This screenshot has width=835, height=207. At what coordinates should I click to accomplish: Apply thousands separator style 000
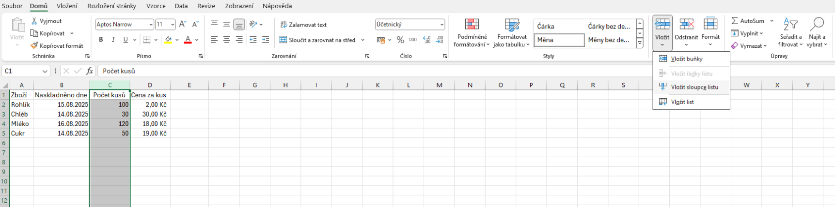point(413,40)
